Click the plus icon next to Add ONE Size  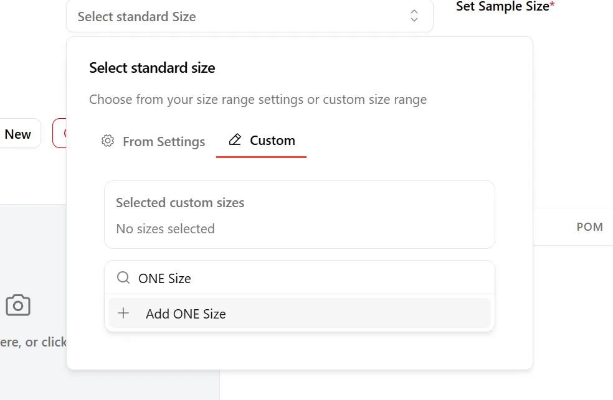tap(123, 313)
